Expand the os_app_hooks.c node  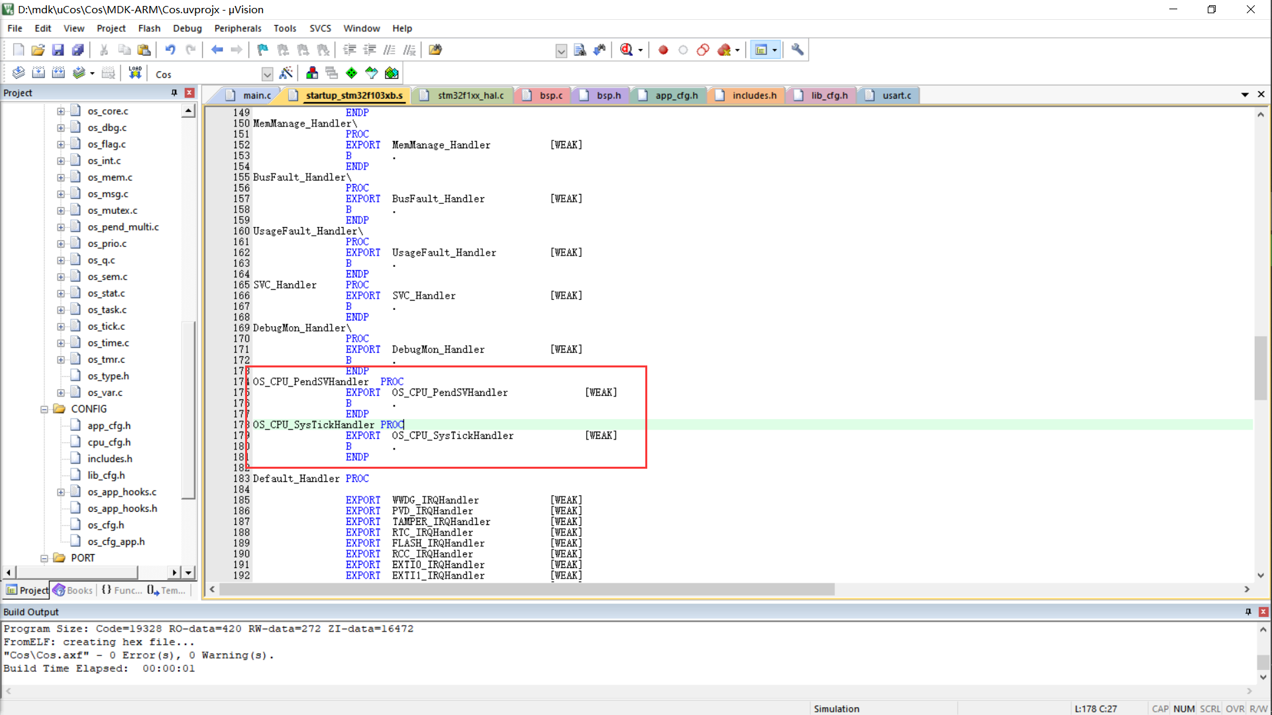(x=60, y=492)
